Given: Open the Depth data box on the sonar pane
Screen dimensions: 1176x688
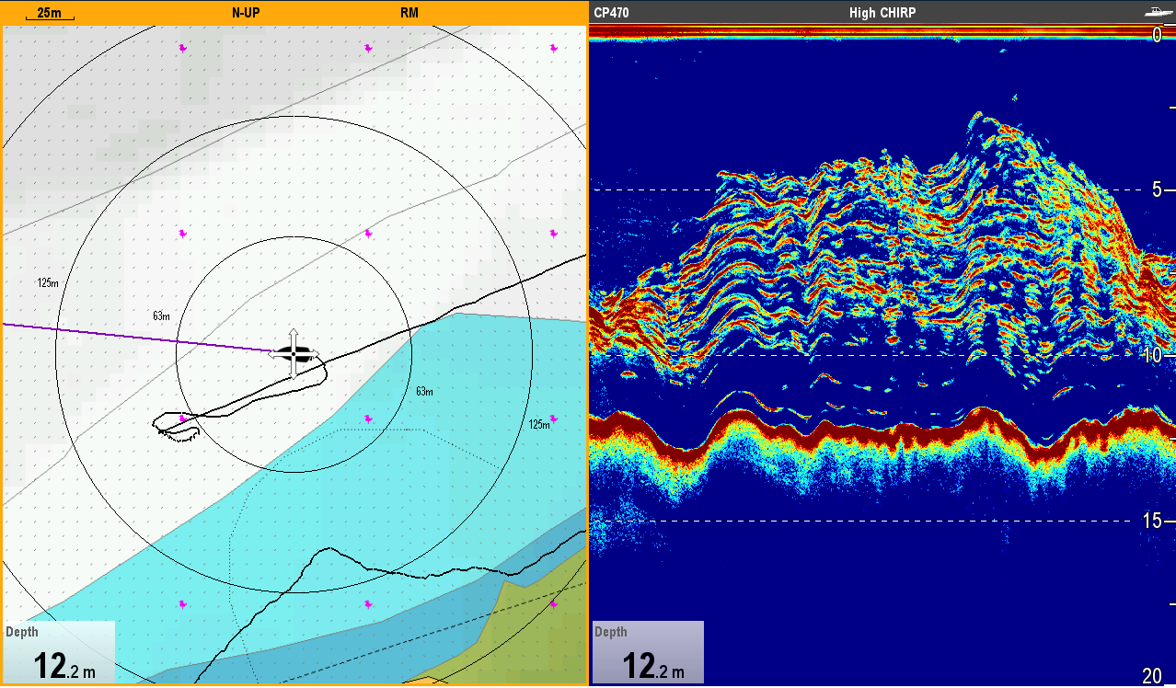Looking at the screenshot, I should 648,653.
